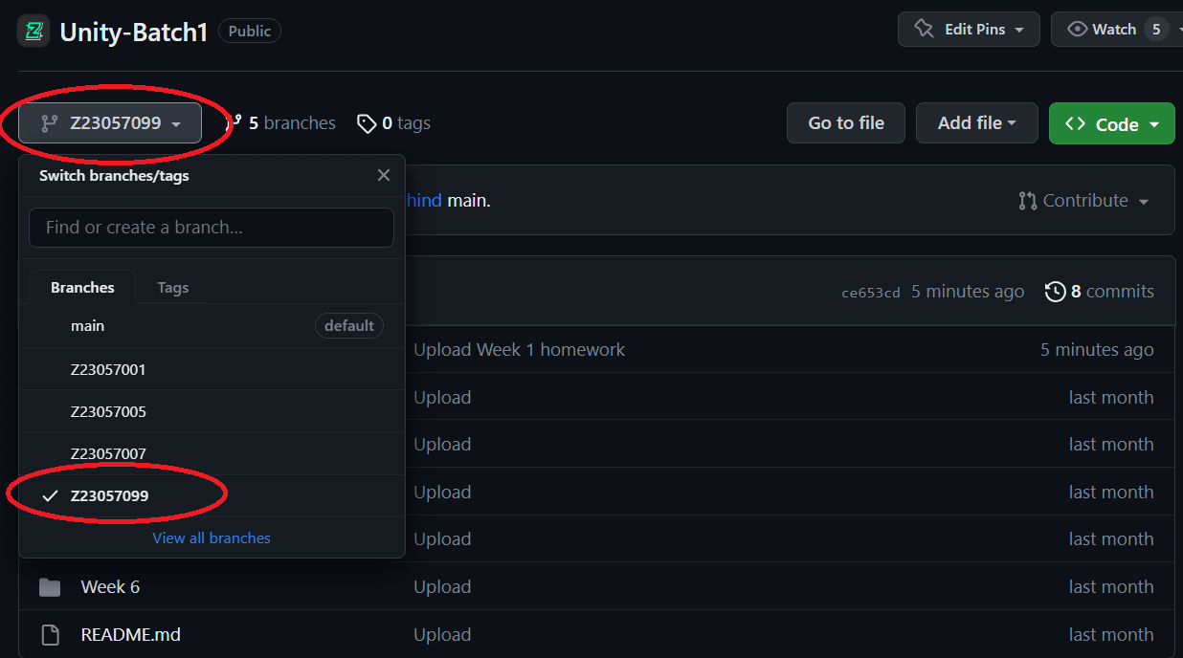Select the checked Z23057099 branch
Viewport: 1183px width, 658px height.
[x=109, y=495]
